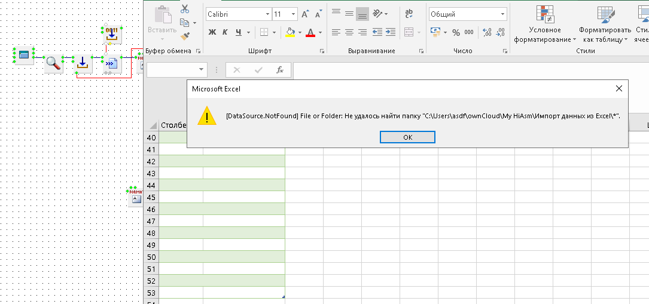Open the font size 11 dropdown
Screen dimensions: 649x304
(293, 14)
